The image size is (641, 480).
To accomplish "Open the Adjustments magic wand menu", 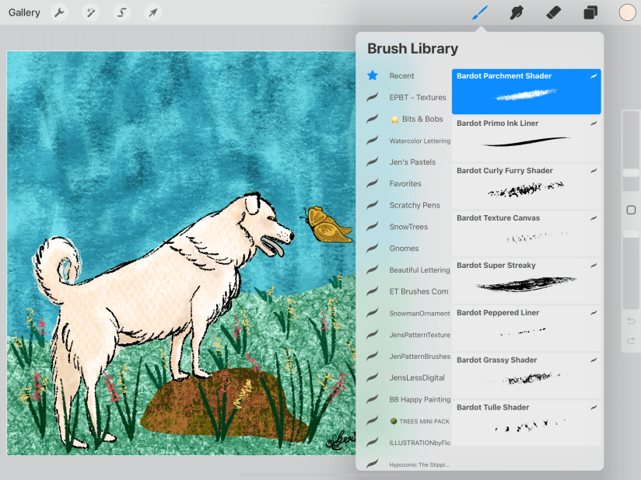I will pos(90,12).
